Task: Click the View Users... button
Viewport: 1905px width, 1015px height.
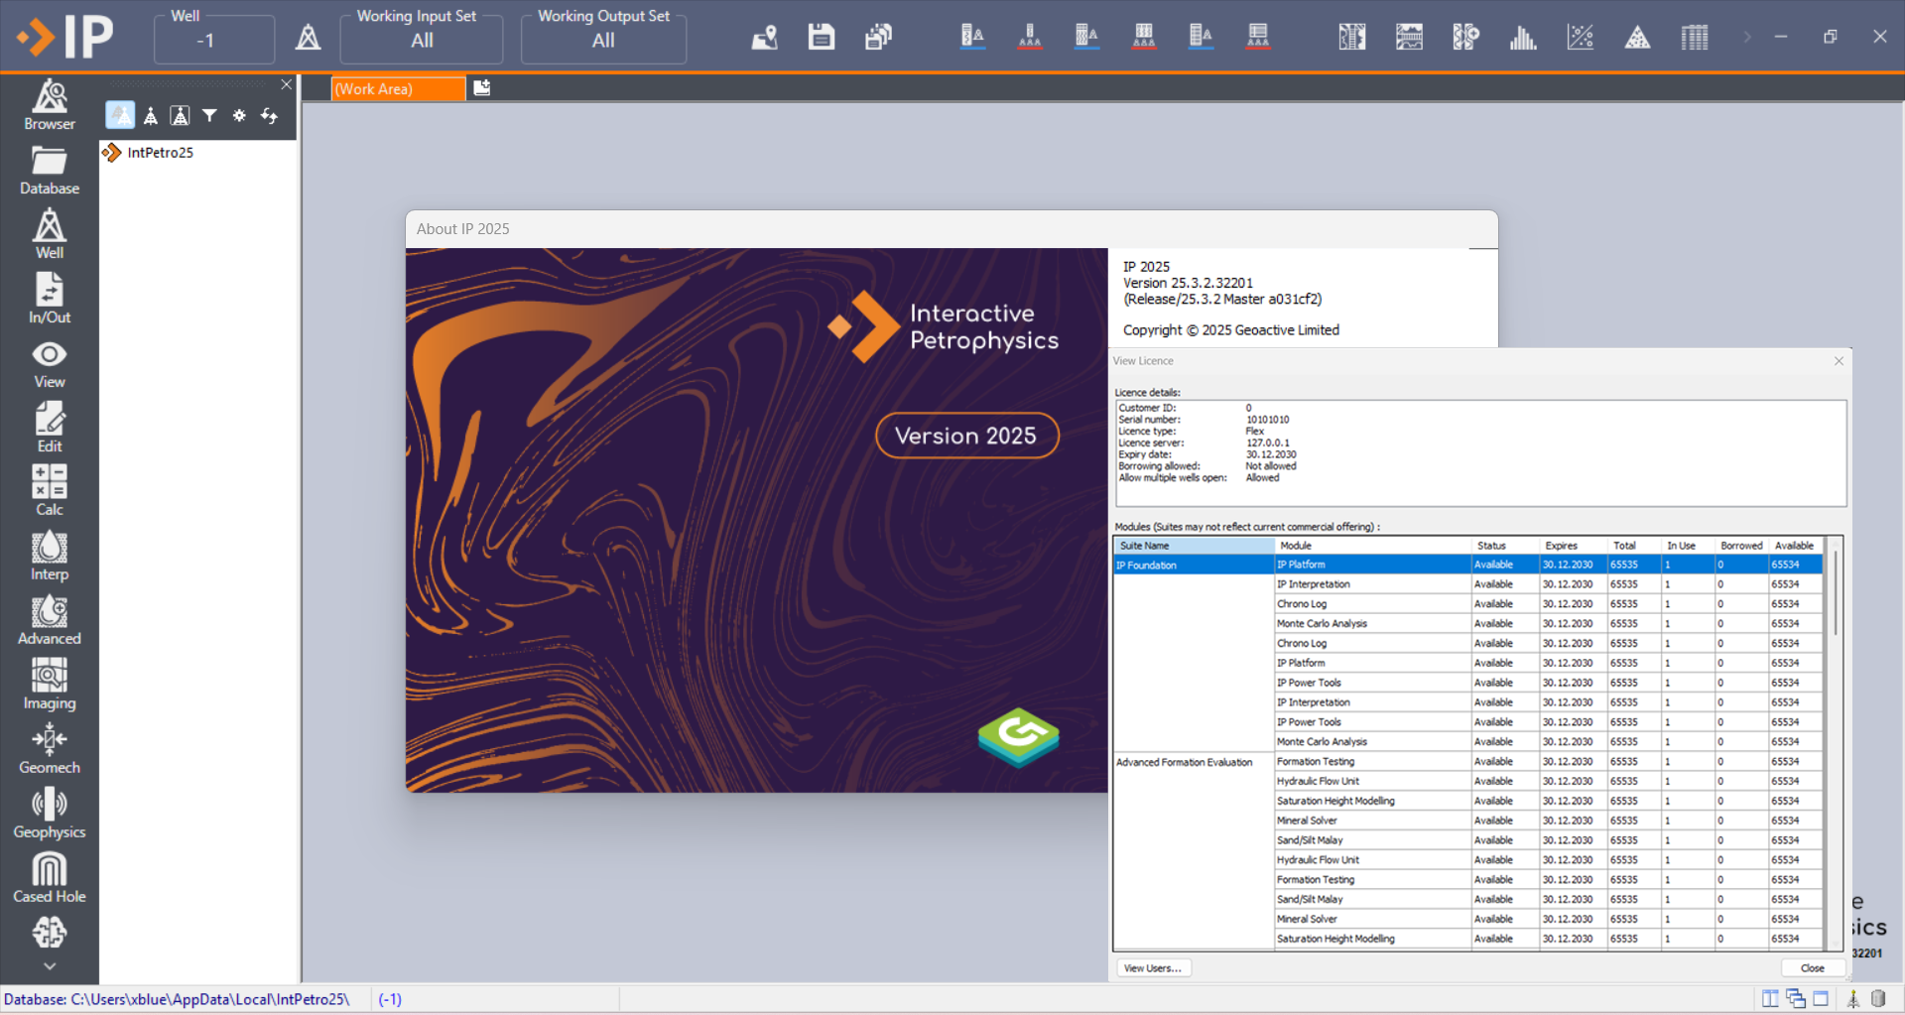Action: tap(1153, 968)
